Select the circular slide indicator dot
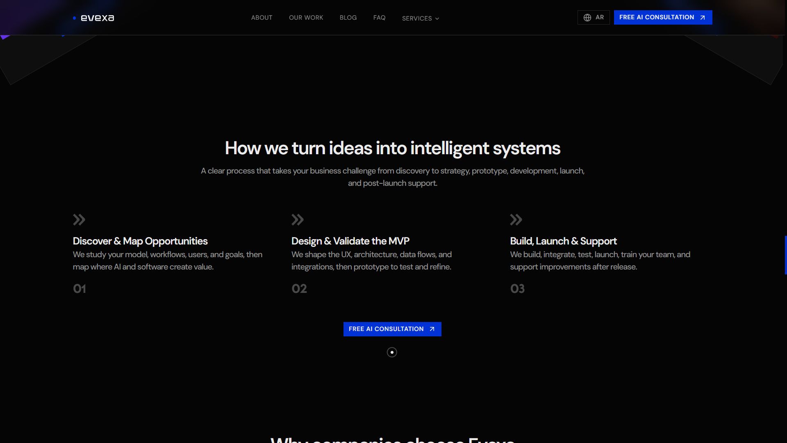The width and height of the screenshot is (787, 443). coord(392,352)
